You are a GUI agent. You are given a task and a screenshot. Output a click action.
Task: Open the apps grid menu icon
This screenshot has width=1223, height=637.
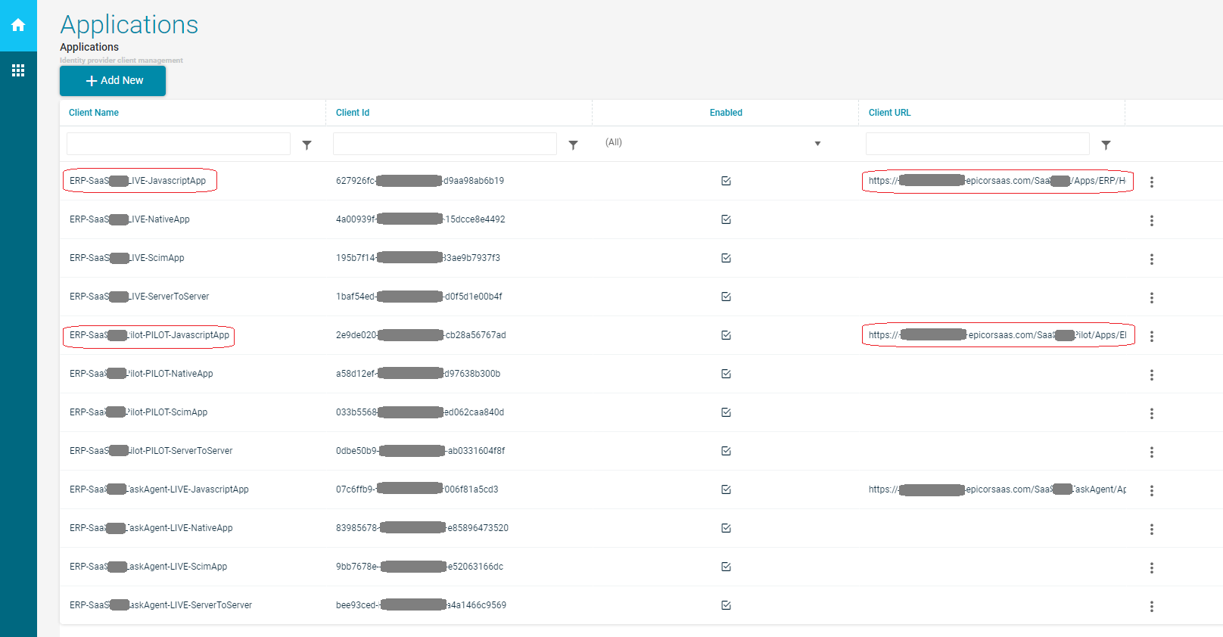point(18,70)
